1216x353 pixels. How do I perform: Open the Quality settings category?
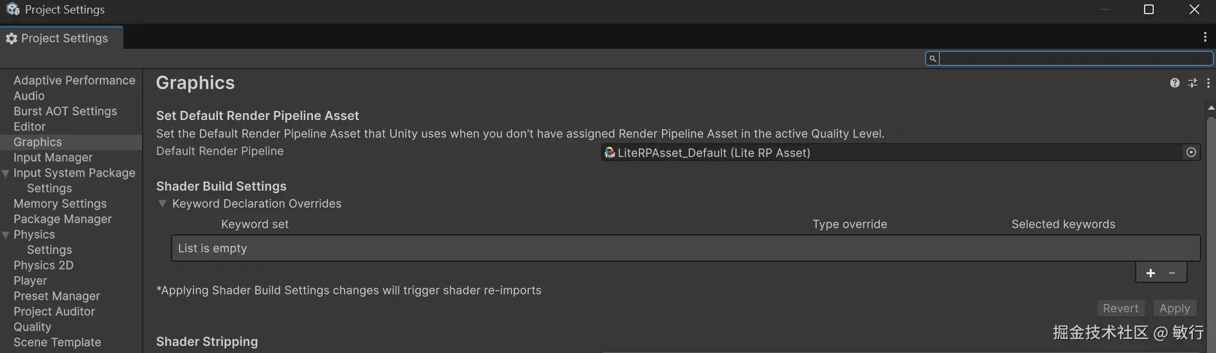tap(32, 327)
